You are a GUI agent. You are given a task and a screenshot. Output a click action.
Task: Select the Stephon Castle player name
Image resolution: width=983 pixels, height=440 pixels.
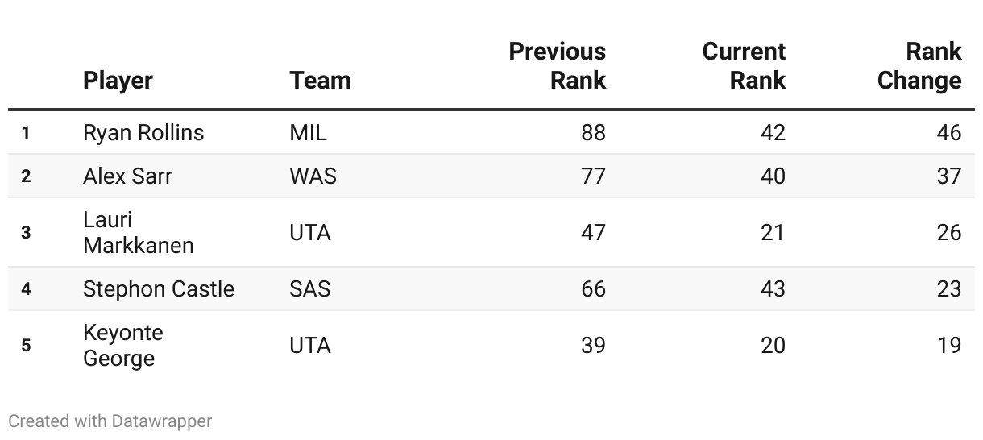click(x=159, y=289)
